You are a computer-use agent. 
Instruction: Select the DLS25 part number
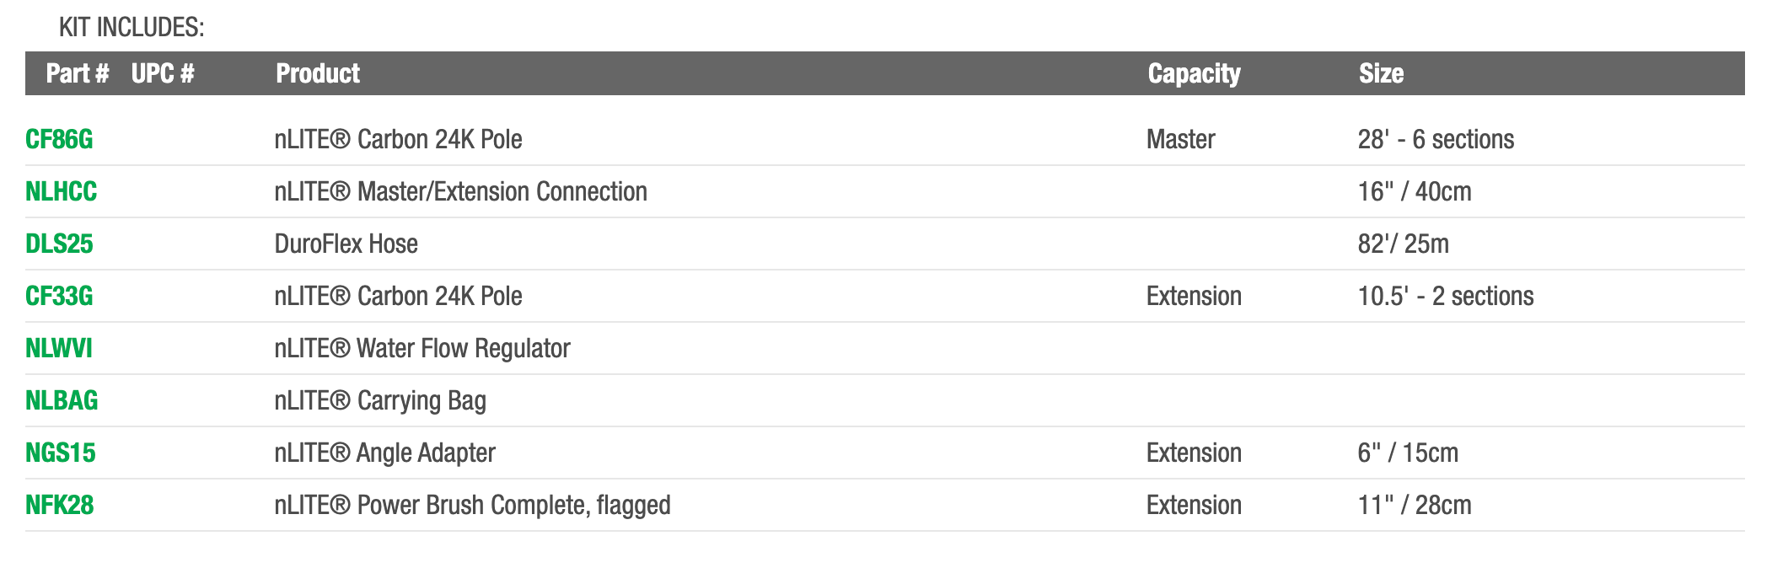tap(59, 244)
